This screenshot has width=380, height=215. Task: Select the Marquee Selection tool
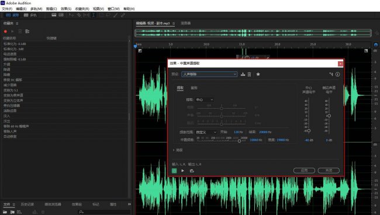click(x=101, y=15)
